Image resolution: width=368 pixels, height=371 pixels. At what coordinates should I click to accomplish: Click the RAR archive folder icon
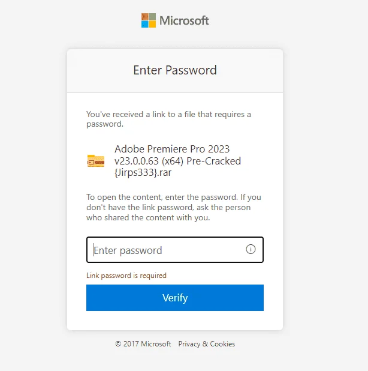[96, 161]
